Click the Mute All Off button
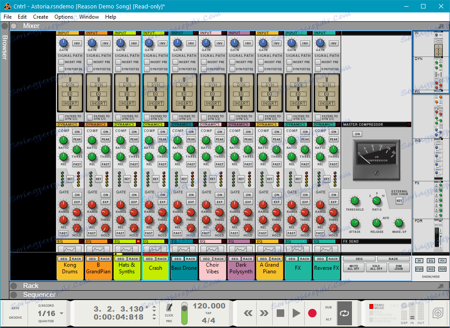Screen dimensions: 450x328 click(x=353, y=268)
